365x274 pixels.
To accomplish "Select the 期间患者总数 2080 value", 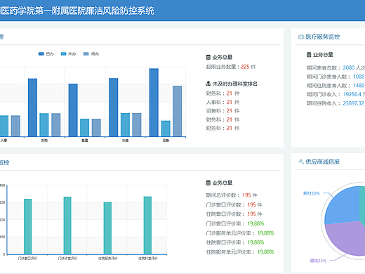I will click(x=349, y=67).
